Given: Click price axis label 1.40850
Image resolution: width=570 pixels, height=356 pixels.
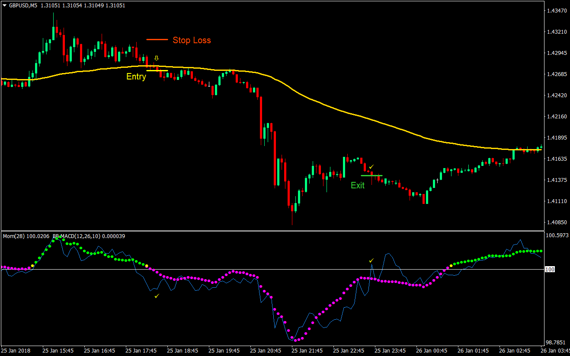Looking at the screenshot, I should tap(556, 222).
